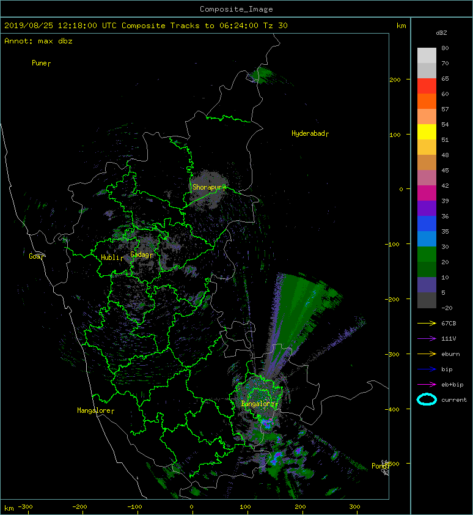The width and height of the screenshot is (473, 515).
Task: Click the 2019/08/25 12:18:00 UTC timestamp
Action: click(61, 26)
